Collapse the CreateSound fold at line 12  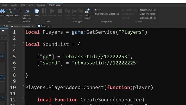23,97
